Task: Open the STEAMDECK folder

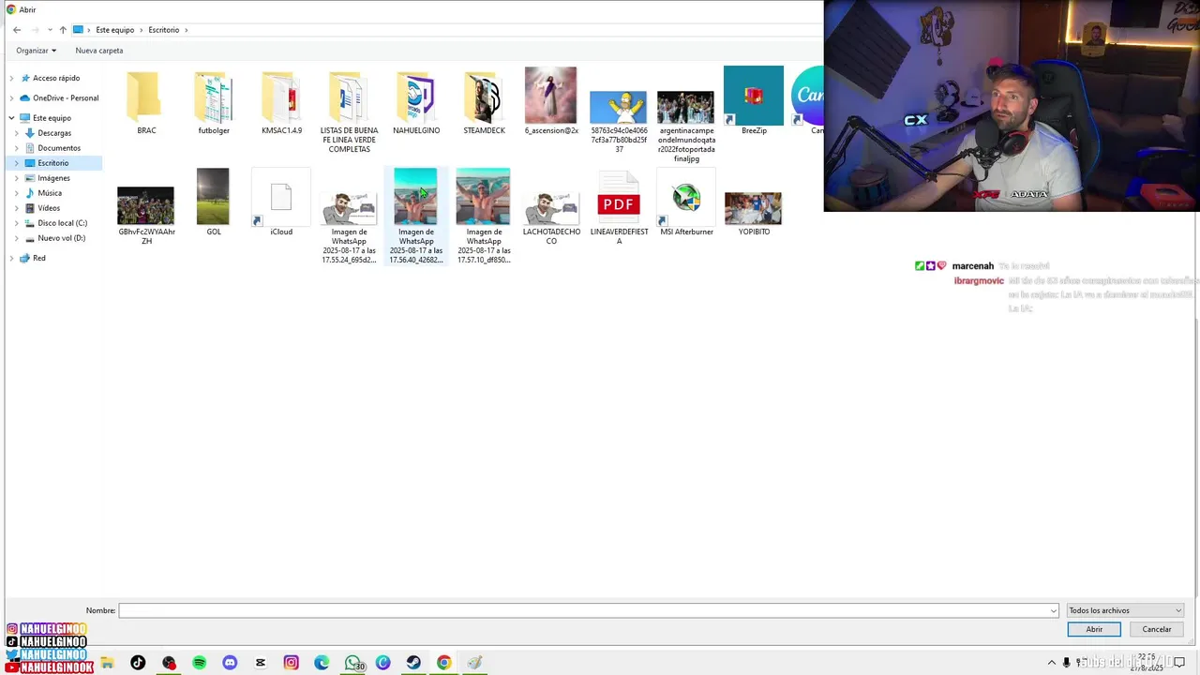Action: pos(484,103)
